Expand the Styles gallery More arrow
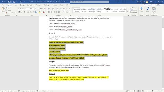Screen dimensions: 164x92 (x=127, y=12)
